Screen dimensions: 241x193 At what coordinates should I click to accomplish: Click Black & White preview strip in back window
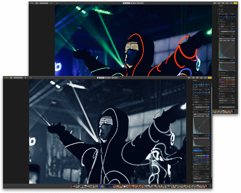[227, 17]
